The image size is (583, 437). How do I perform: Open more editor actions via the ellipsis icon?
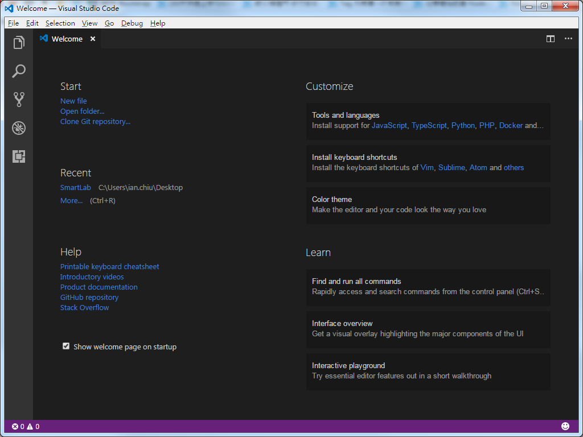pos(568,39)
